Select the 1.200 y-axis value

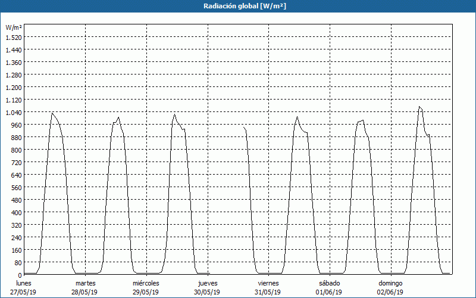tap(14, 88)
